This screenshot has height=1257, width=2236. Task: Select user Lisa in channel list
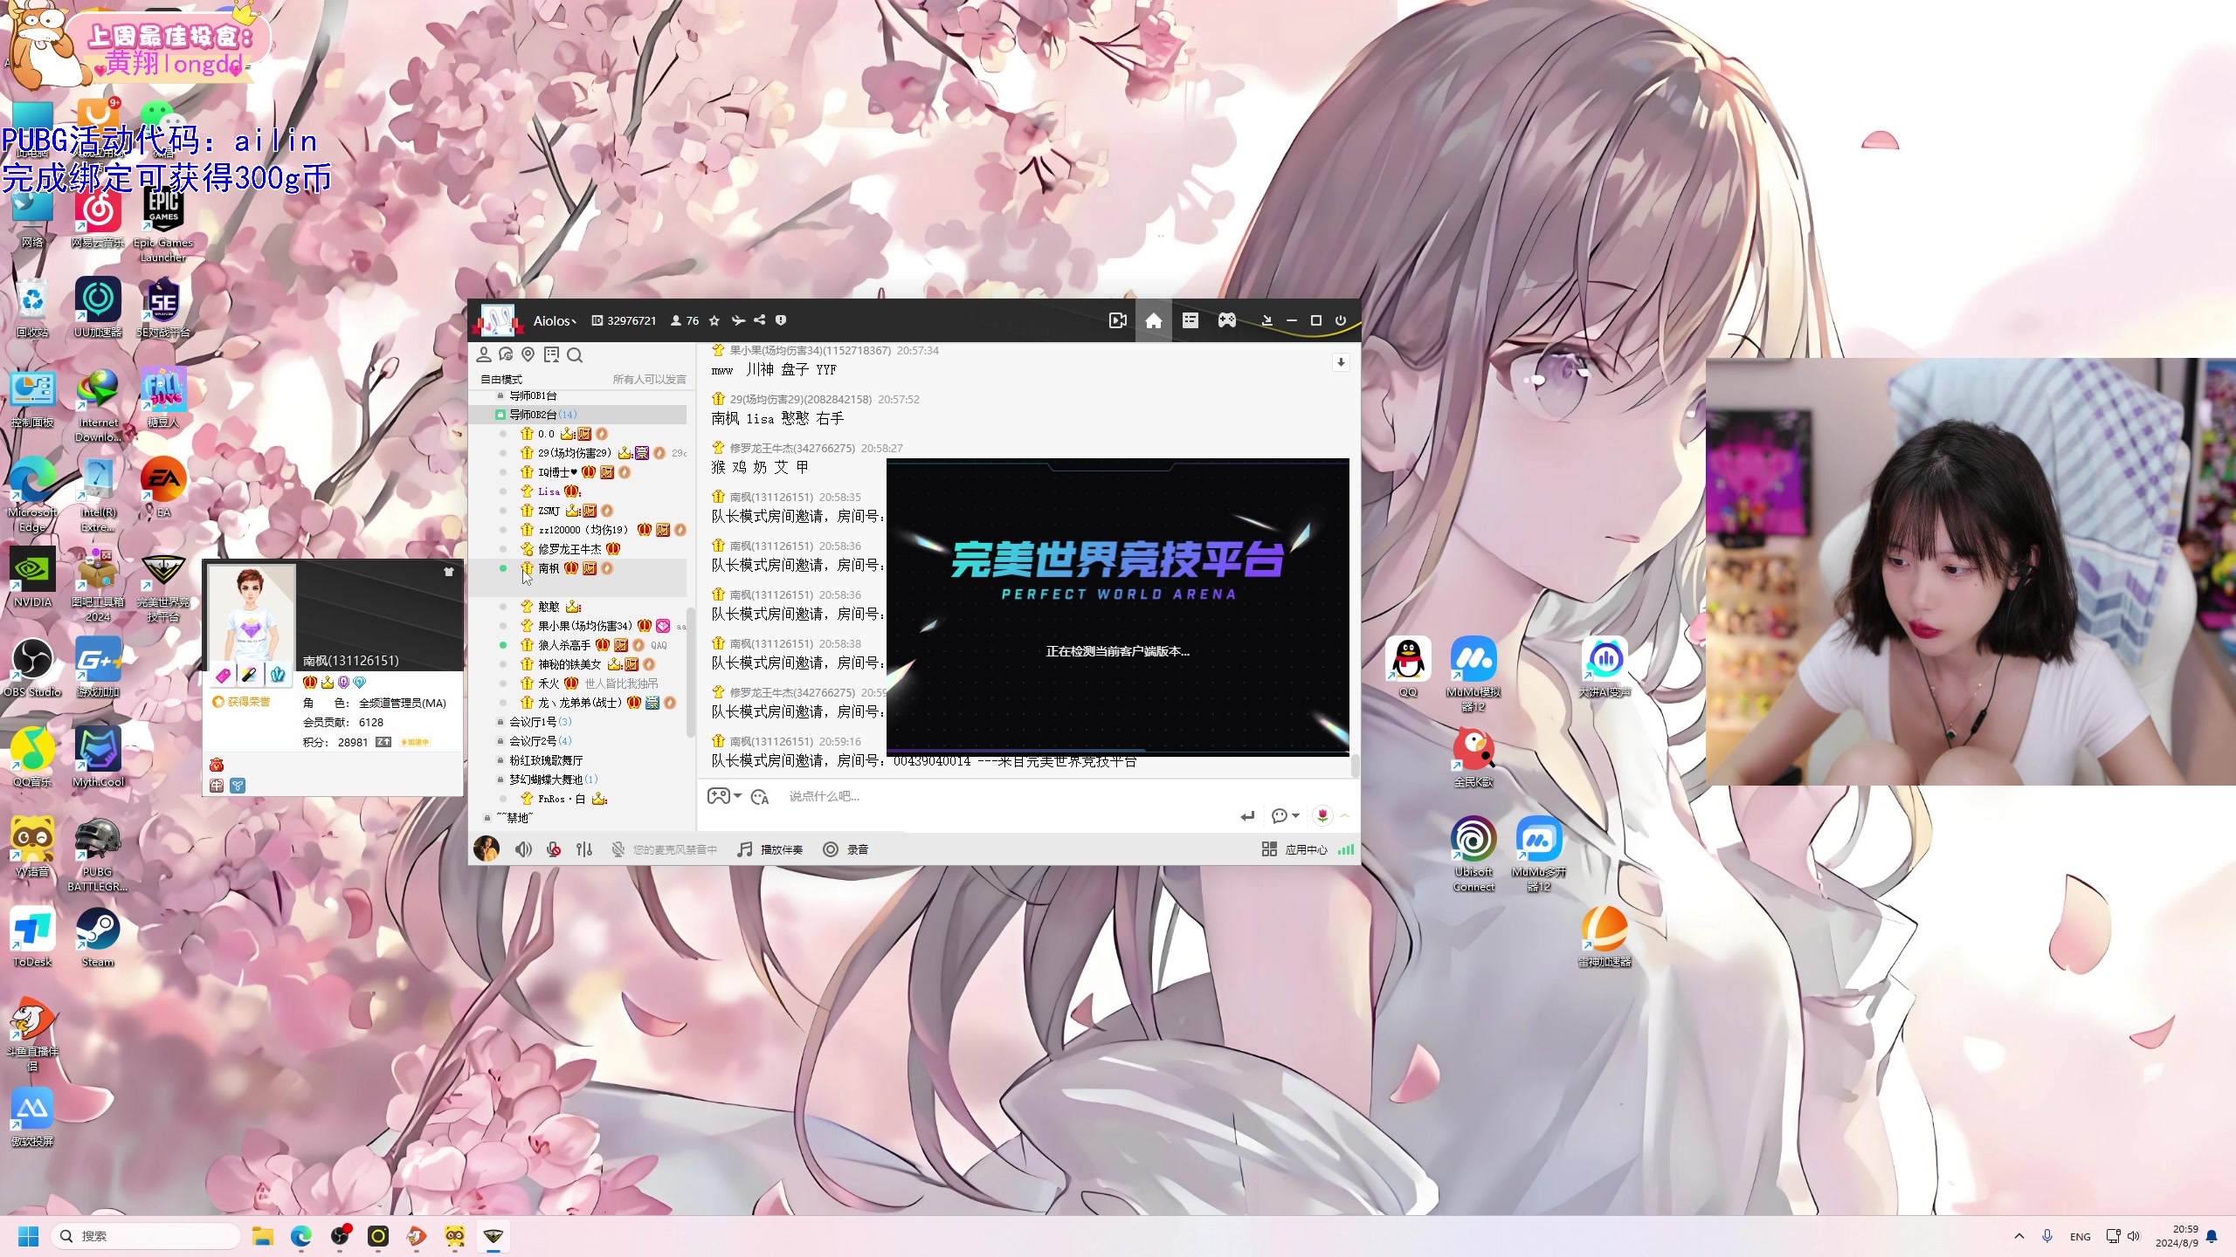click(x=549, y=491)
